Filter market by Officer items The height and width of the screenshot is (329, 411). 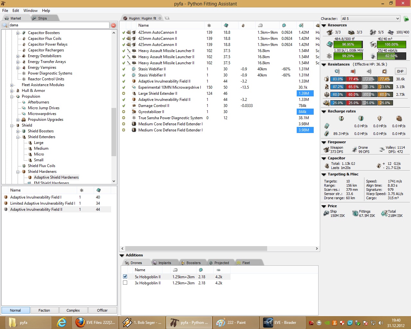click(102, 310)
